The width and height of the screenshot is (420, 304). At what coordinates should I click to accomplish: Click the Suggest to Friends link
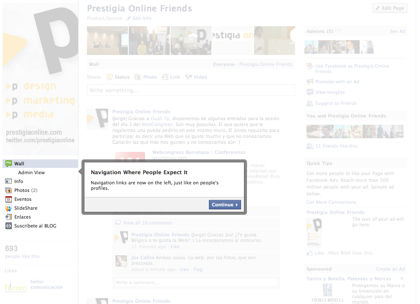336,103
